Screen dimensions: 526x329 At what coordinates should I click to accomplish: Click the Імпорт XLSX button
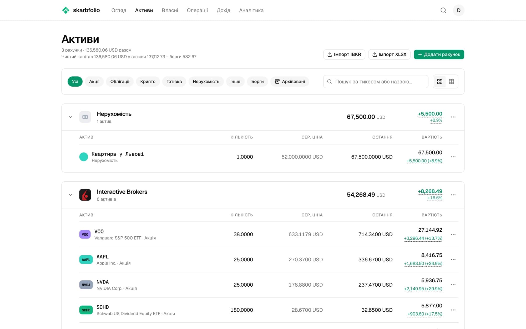pos(389,54)
